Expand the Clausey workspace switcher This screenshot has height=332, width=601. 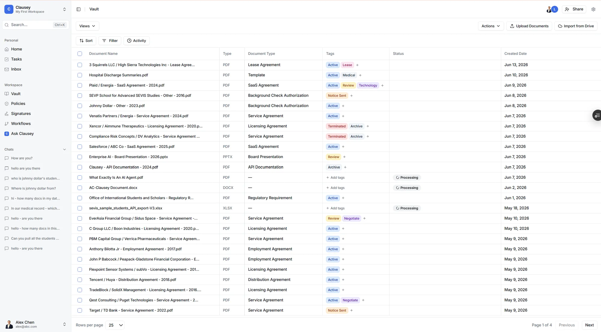(x=64, y=9)
